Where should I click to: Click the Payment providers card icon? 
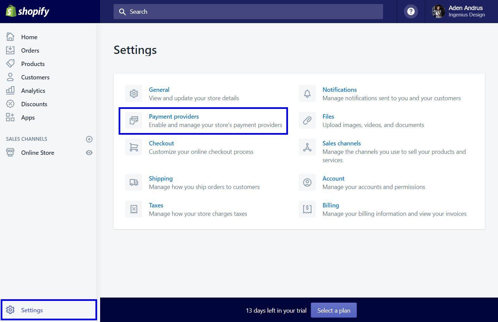[x=134, y=120]
